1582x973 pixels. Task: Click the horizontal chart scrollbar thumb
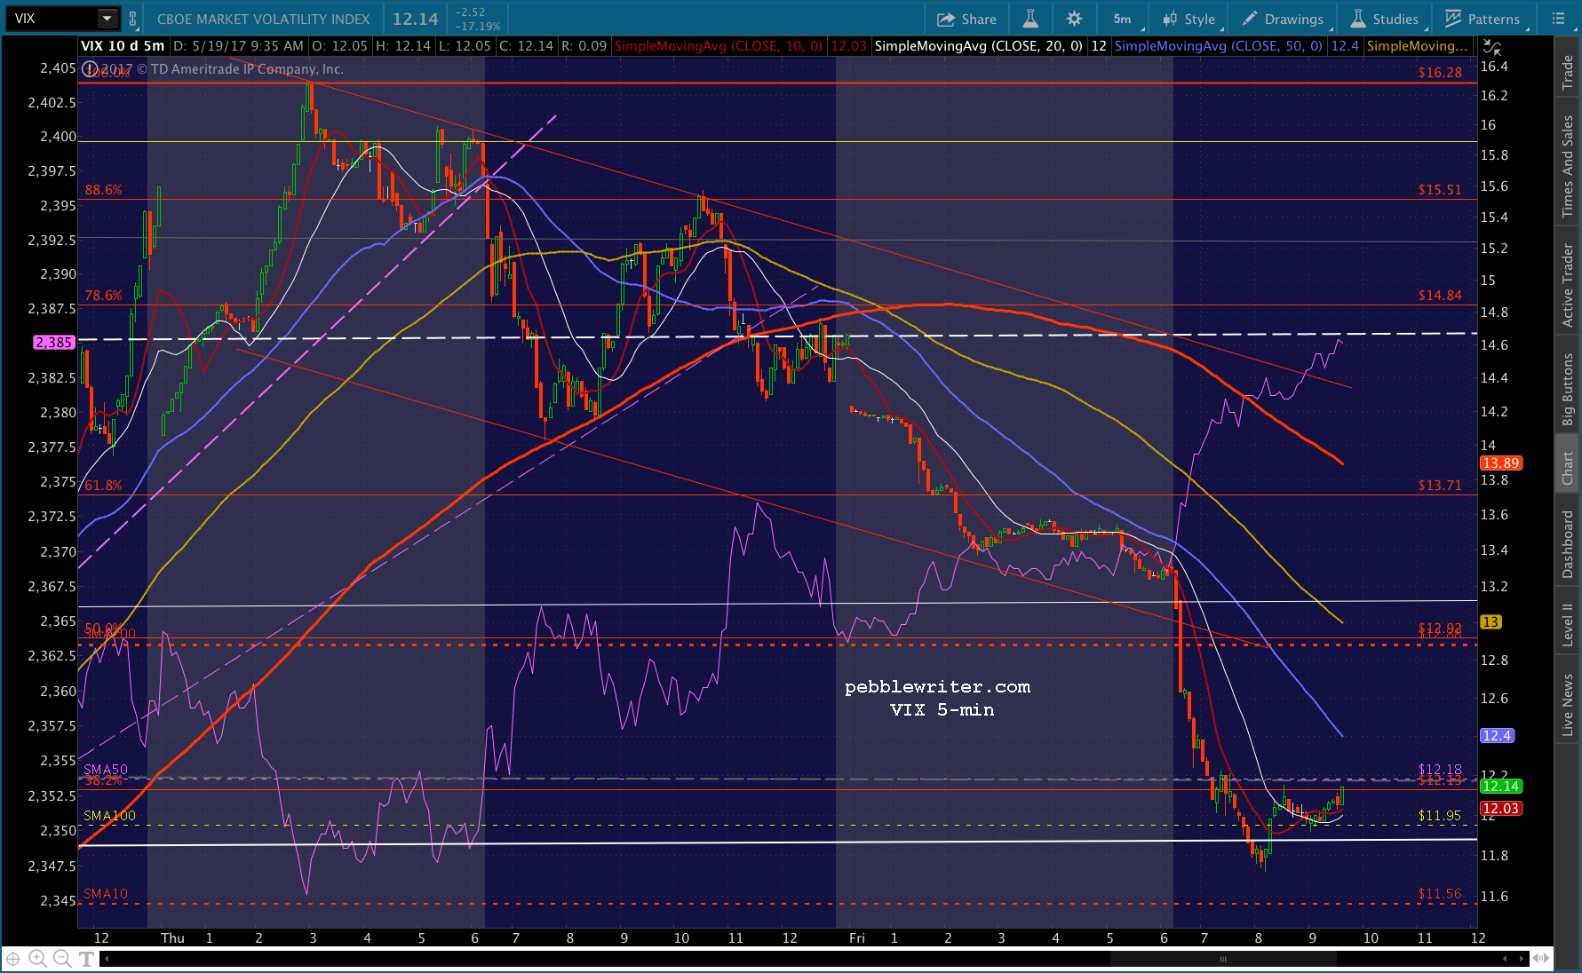(x=1223, y=959)
